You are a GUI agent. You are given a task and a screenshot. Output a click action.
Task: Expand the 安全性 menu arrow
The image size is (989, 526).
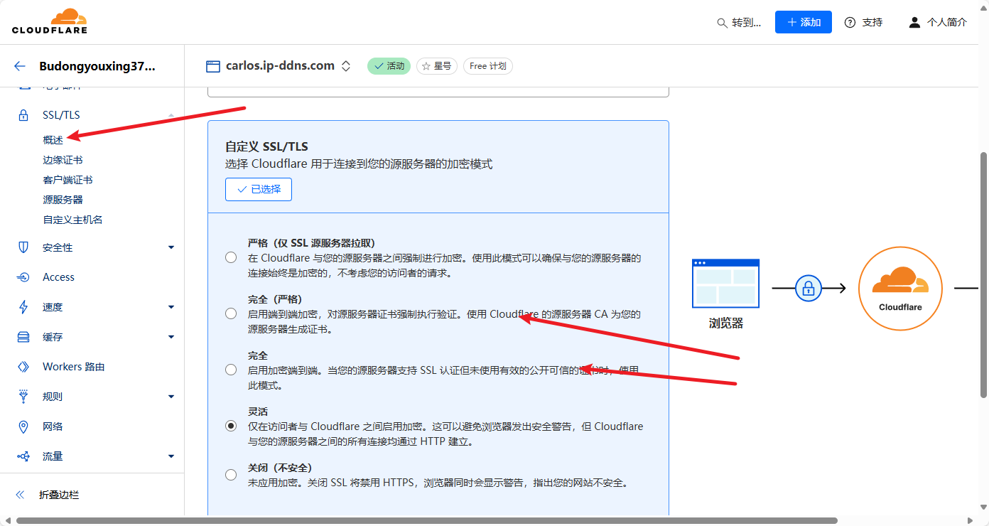click(x=171, y=247)
